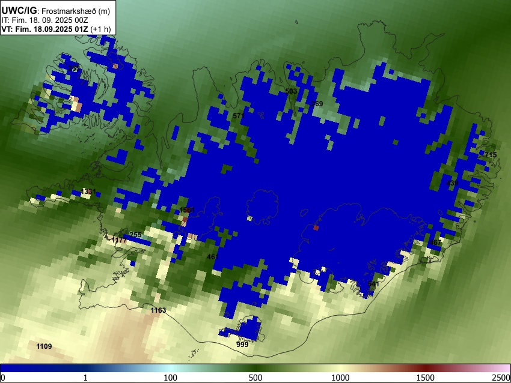Screen dimensions: 511x383
Task: Click the colorbar label 2500
Action: coord(502,378)
